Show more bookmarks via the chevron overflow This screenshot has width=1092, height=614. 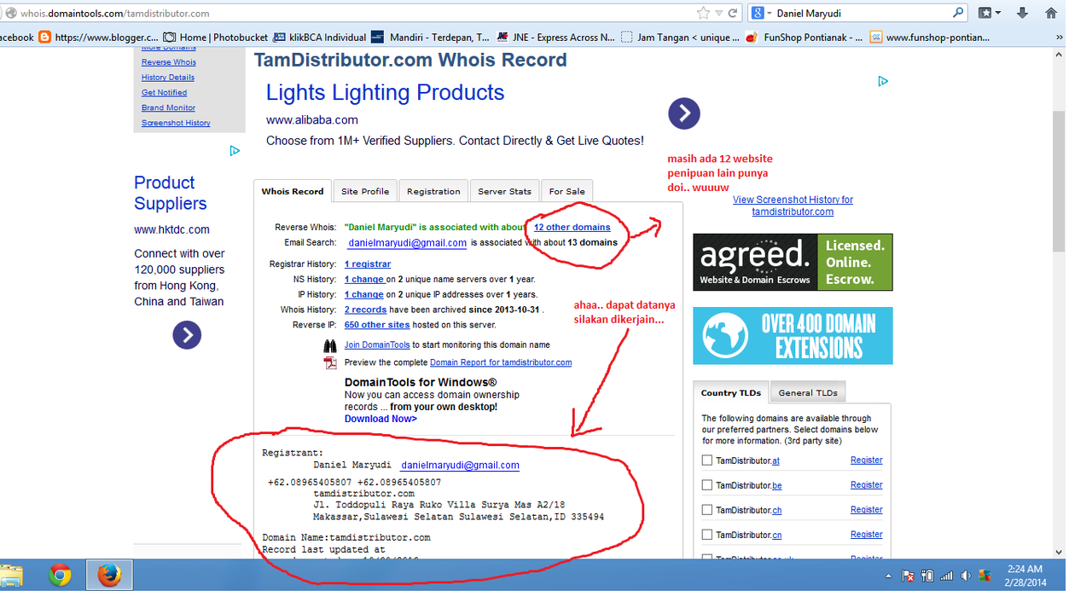coord(1060,38)
